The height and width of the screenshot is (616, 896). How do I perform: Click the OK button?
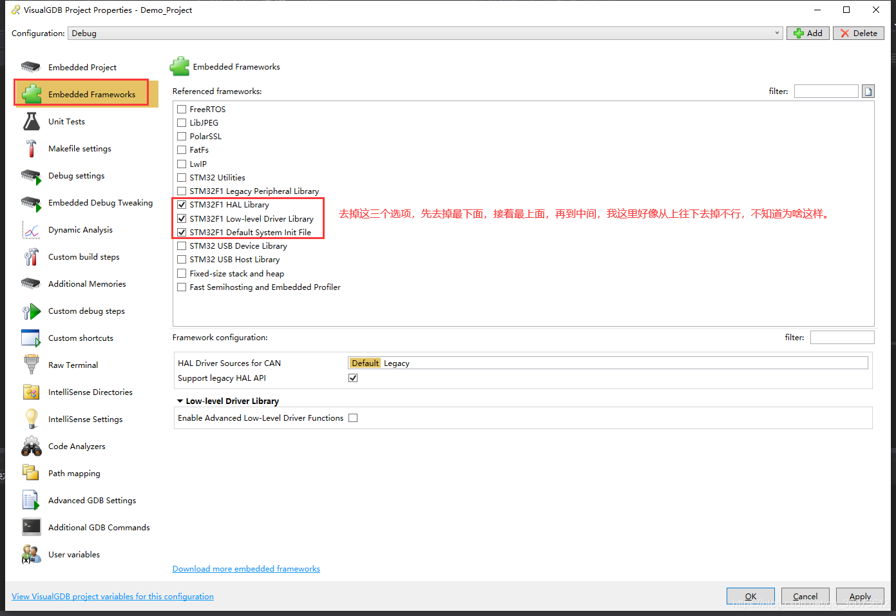click(751, 596)
